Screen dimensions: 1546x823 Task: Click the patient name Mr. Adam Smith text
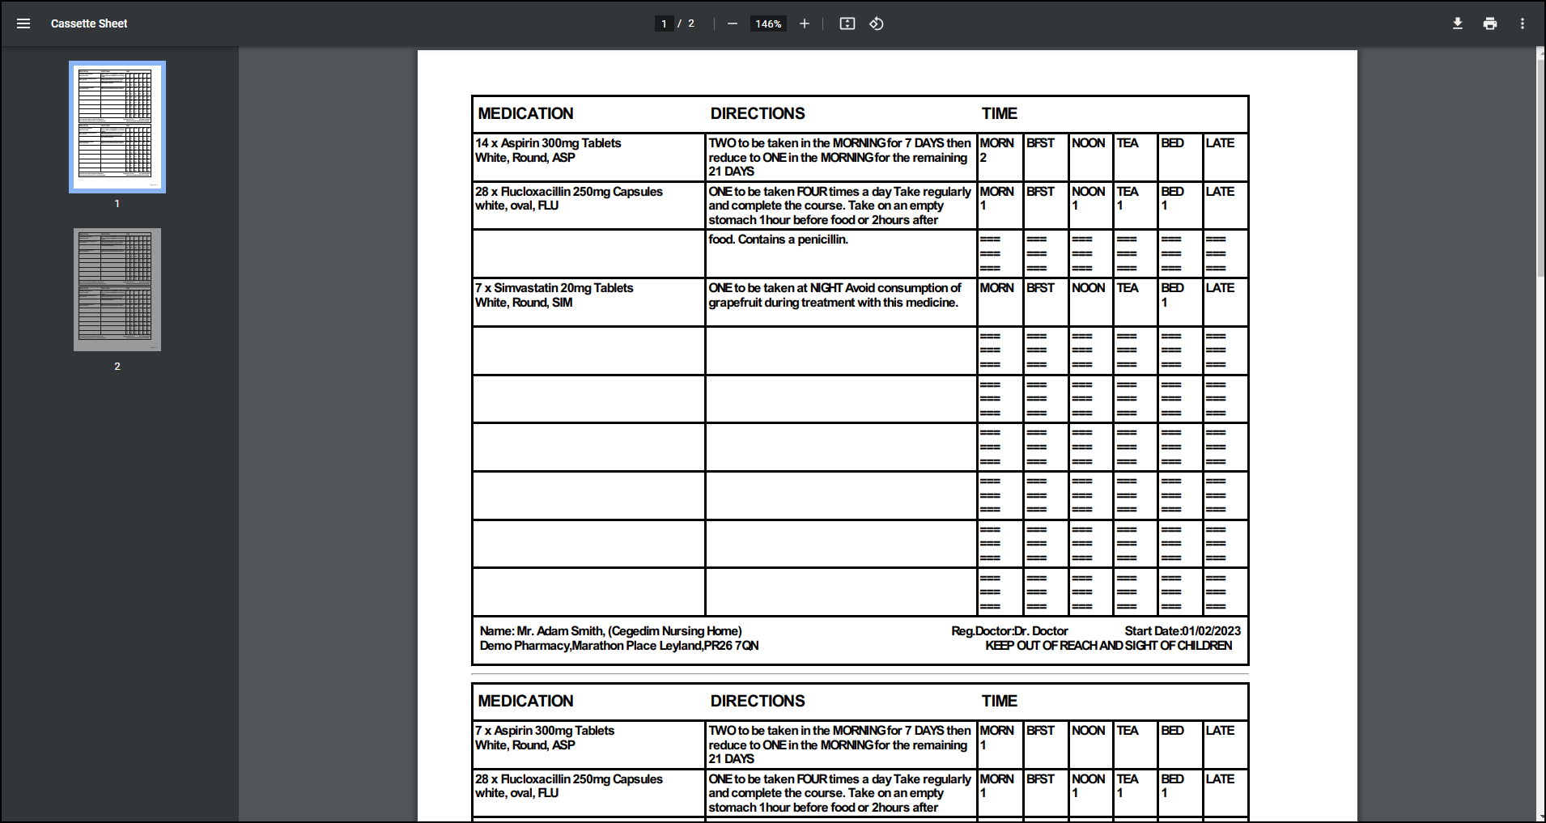(x=560, y=631)
